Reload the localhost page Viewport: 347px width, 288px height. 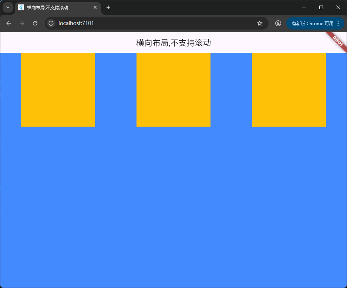35,23
